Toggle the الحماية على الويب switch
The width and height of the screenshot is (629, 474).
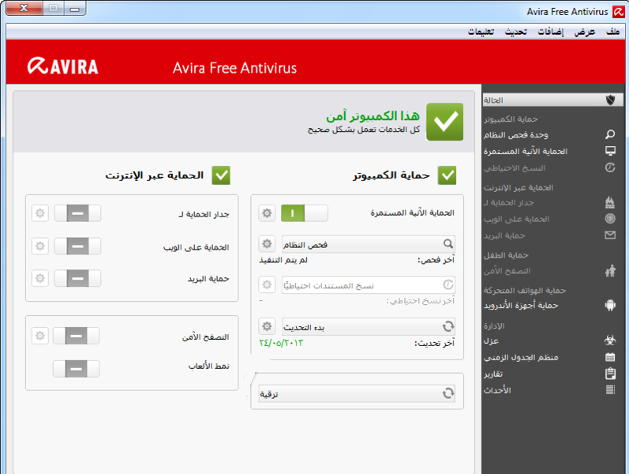click(x=78, y=246)
